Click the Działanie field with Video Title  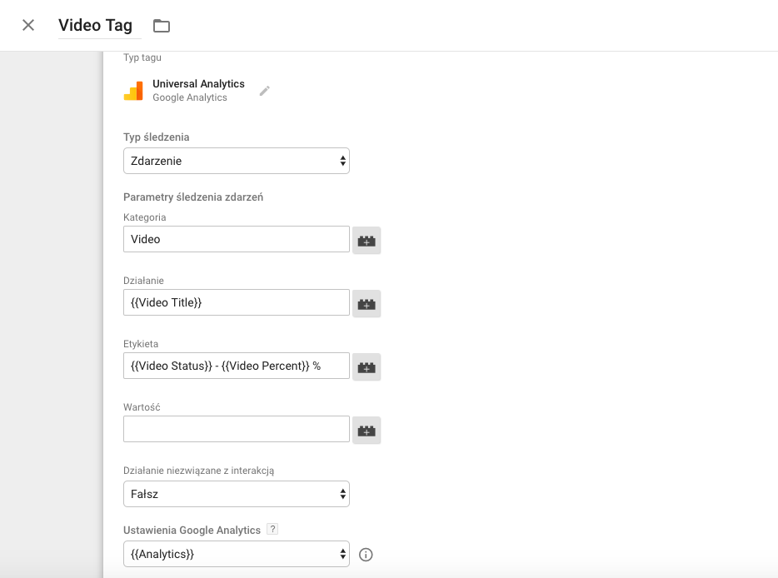point(236,302)
